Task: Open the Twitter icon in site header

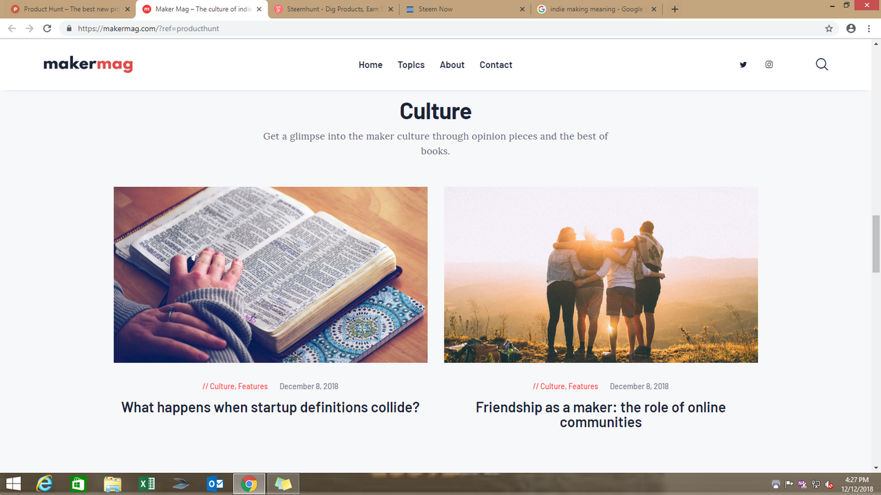Action: 743,65
